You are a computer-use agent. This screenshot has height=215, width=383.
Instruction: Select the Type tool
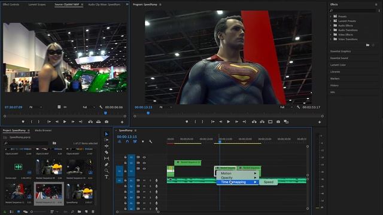tap(107, 177)
